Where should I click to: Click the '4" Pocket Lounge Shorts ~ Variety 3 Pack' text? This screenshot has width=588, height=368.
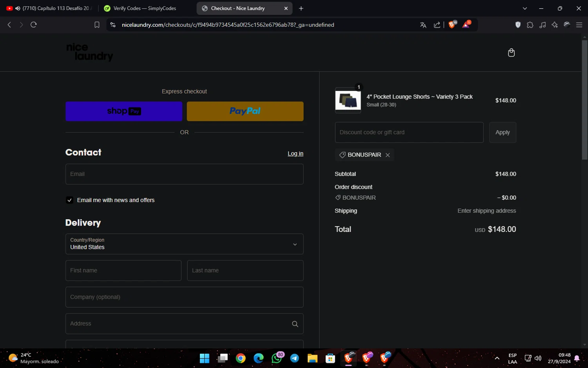tap(419, 97)
